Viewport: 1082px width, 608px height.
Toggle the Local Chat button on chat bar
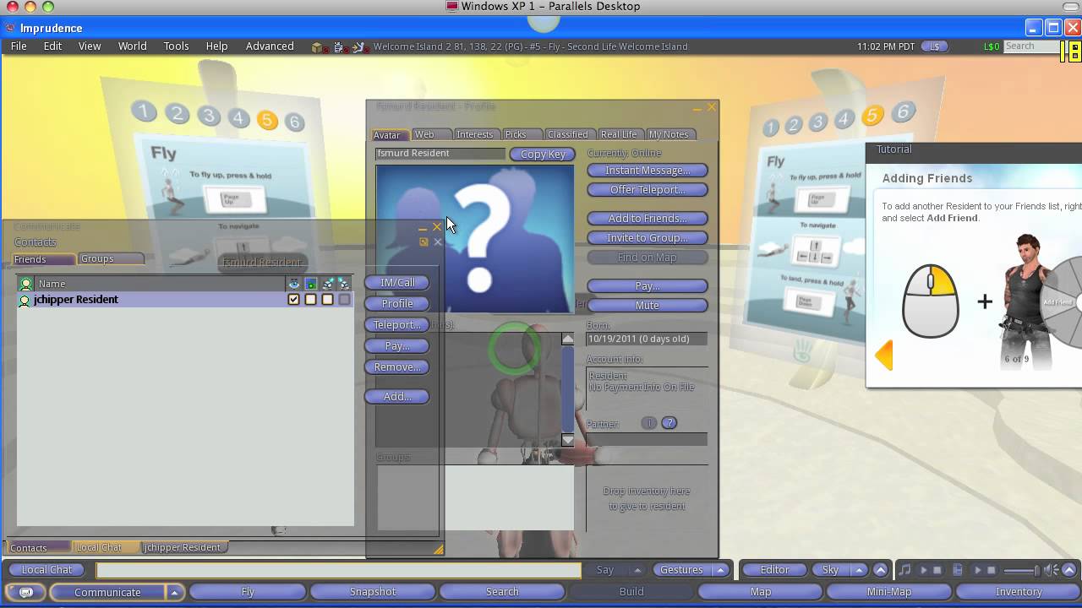click(46, 570)
